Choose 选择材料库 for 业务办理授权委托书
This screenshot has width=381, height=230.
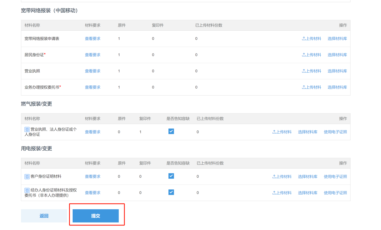pyautogui.click(x=337, y=87)
